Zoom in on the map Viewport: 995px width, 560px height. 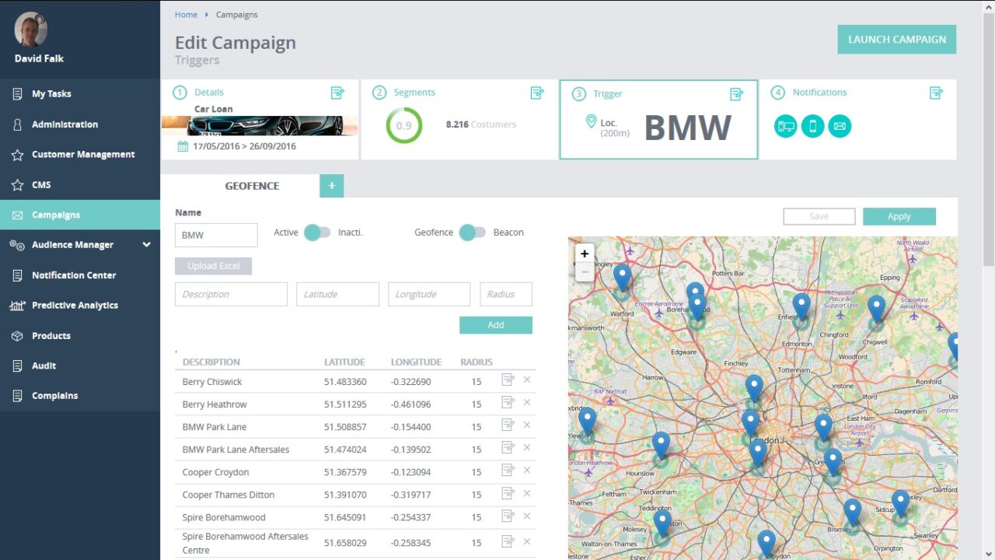tap(585, 254)
